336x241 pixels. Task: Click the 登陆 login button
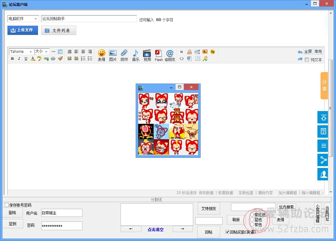[x=12, y=213]
